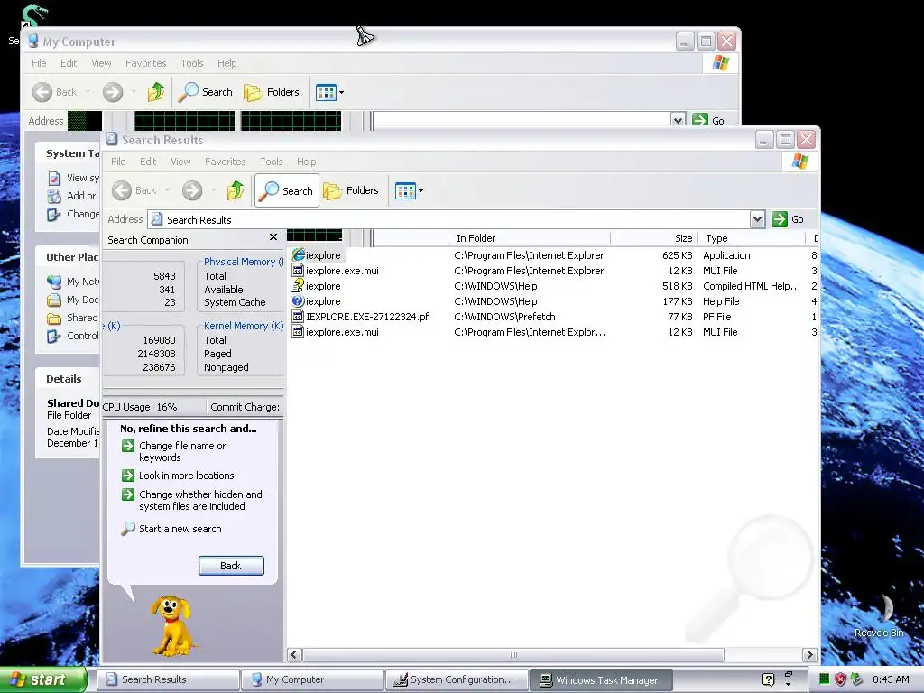Select iexplore Application result icon
This screenshot has width=924, height=693.
[x=298, y=254]
